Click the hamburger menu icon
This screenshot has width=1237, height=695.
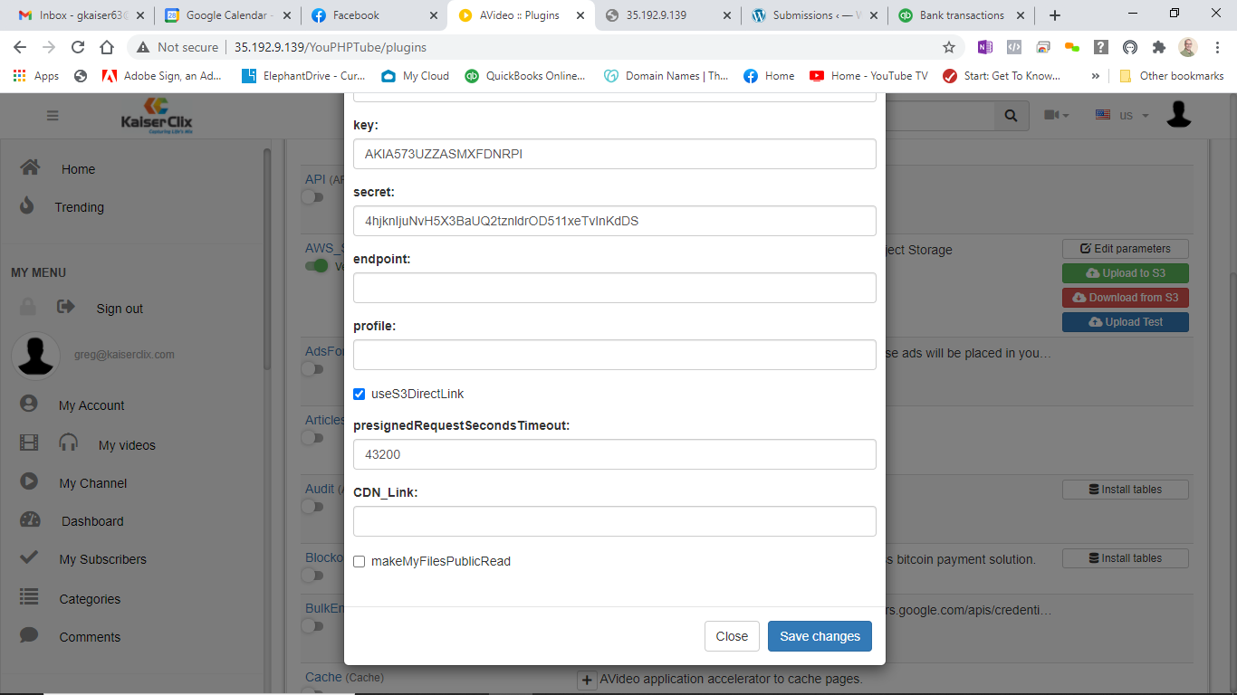53,116
